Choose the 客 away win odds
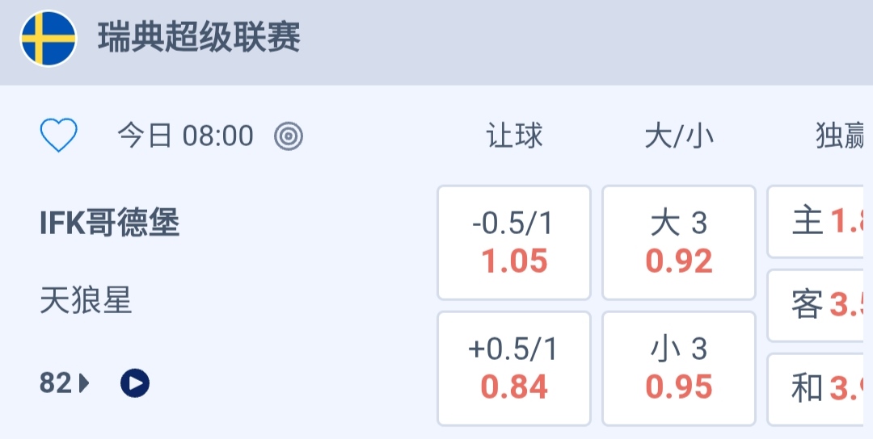The image size is (873, 439). click(x=820, y=305)
